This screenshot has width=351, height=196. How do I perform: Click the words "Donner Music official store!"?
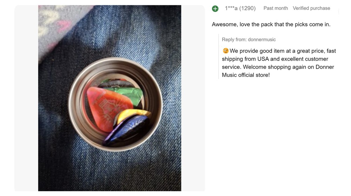coord(246,75)
